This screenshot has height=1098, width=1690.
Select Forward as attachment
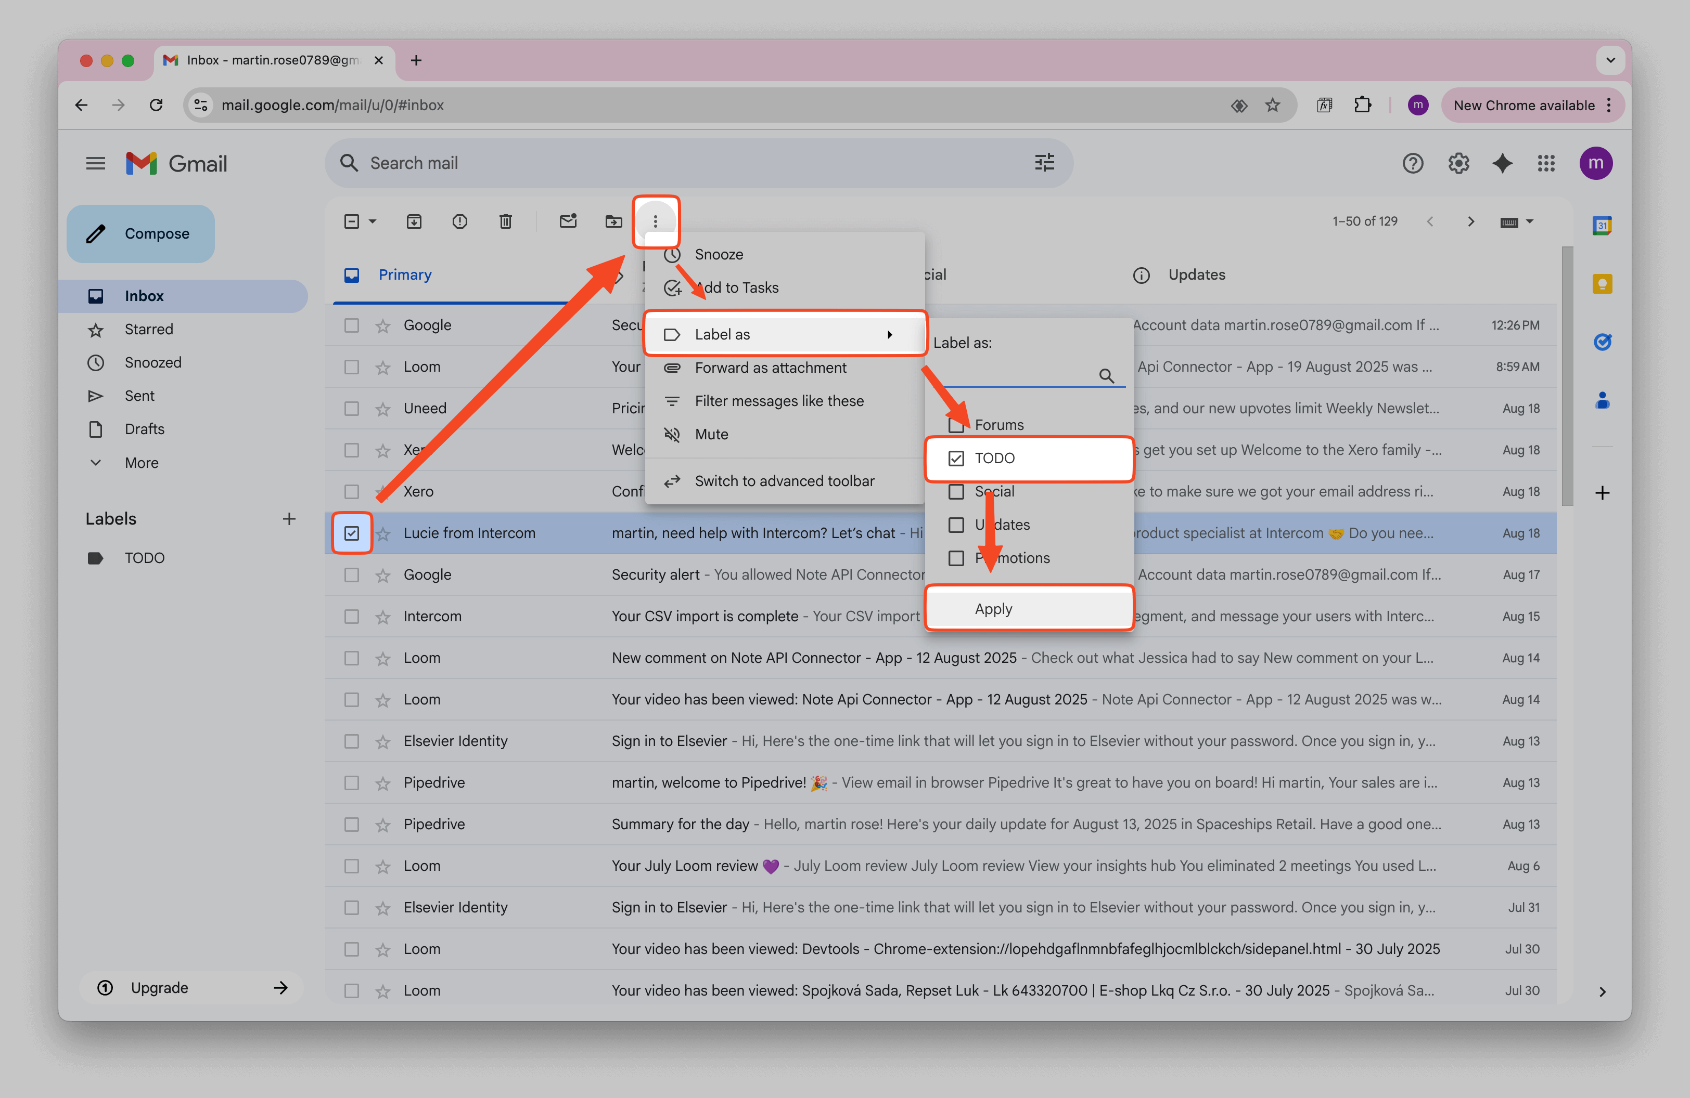784,368
